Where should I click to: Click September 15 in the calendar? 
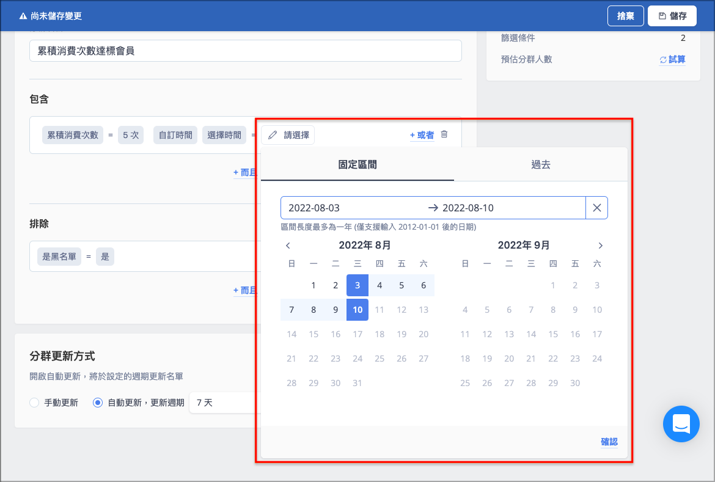(x=553, y=334)
